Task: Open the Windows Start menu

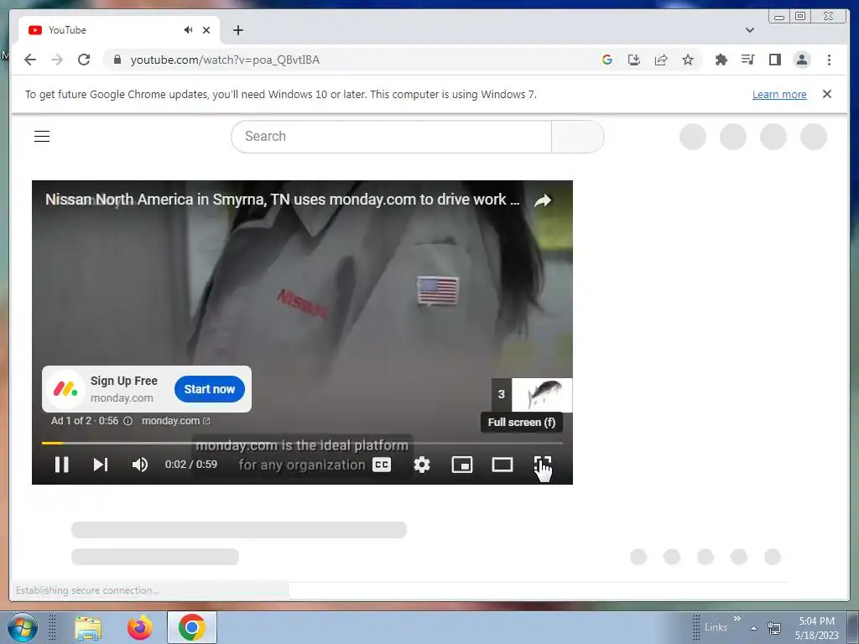Action: click(x=21, y=627)
